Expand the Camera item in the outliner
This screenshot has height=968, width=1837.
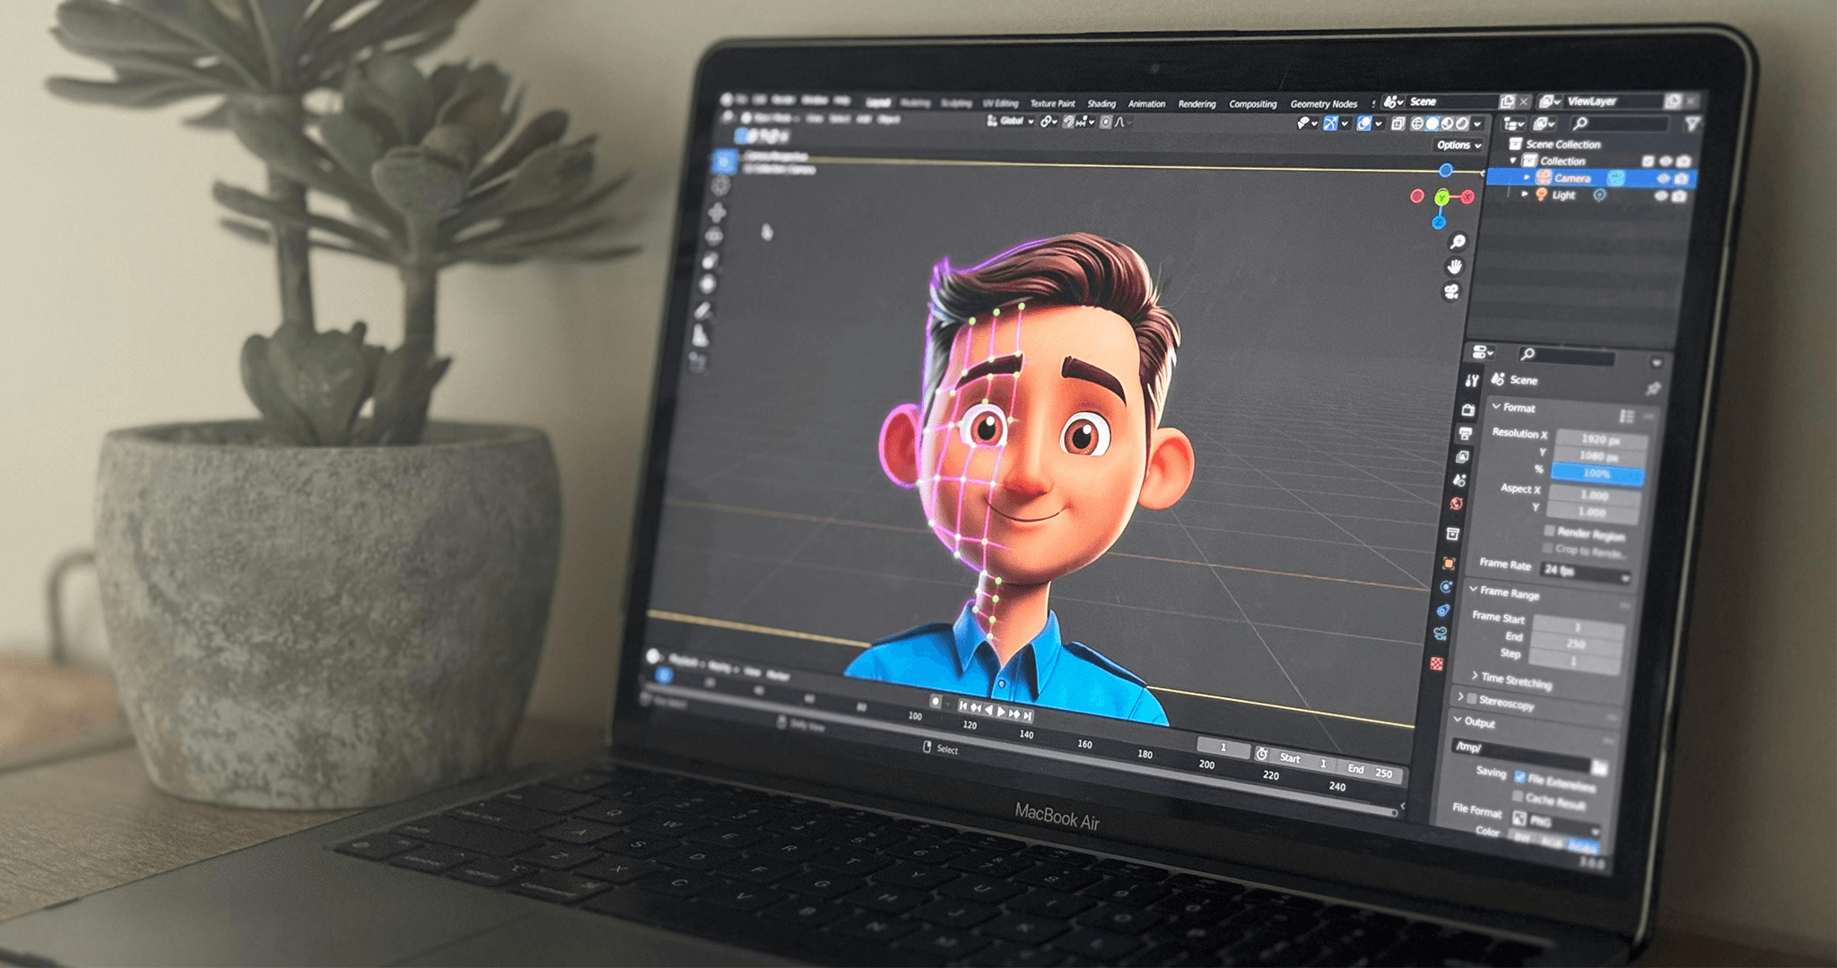1528,177
